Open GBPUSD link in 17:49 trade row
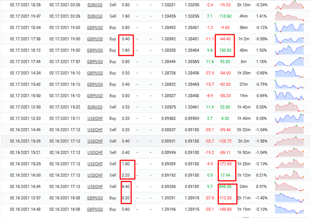 tap(95, 61)
